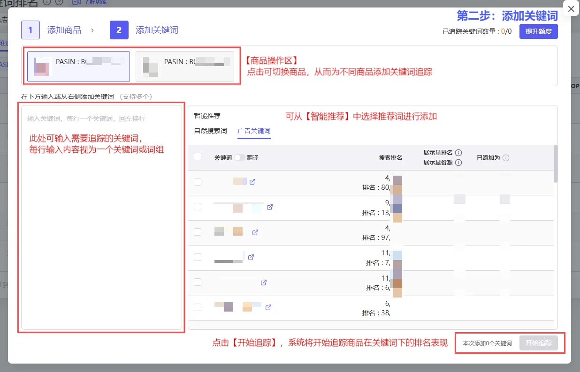
Task: Tick checkbox of the 排名:80 row
Action: pyautogui.click(x=198, y=182)
